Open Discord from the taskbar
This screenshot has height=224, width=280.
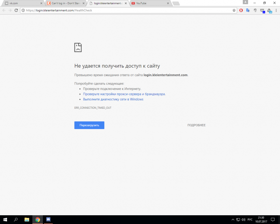pos(48,220)
